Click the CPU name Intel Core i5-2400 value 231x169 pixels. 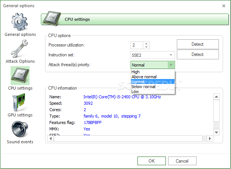point(122,97)
